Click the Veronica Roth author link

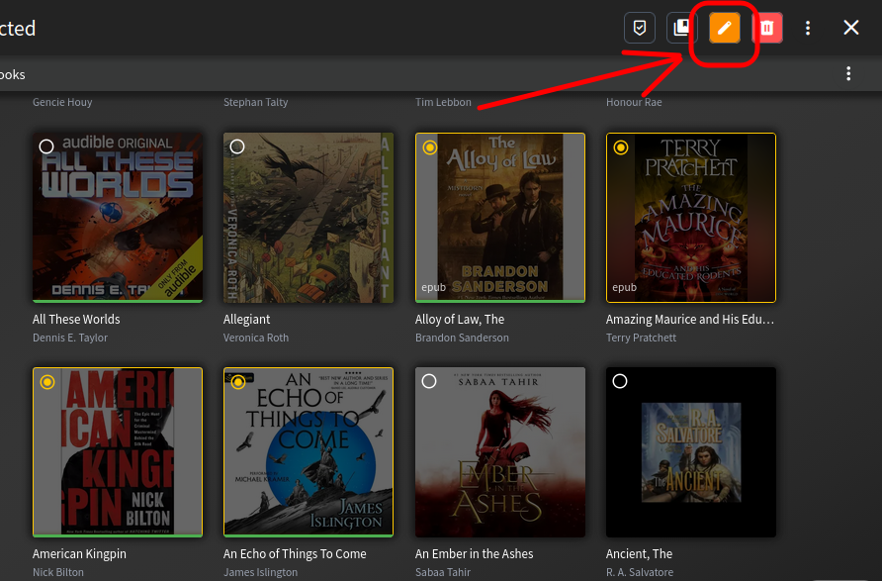coord(256,338)
